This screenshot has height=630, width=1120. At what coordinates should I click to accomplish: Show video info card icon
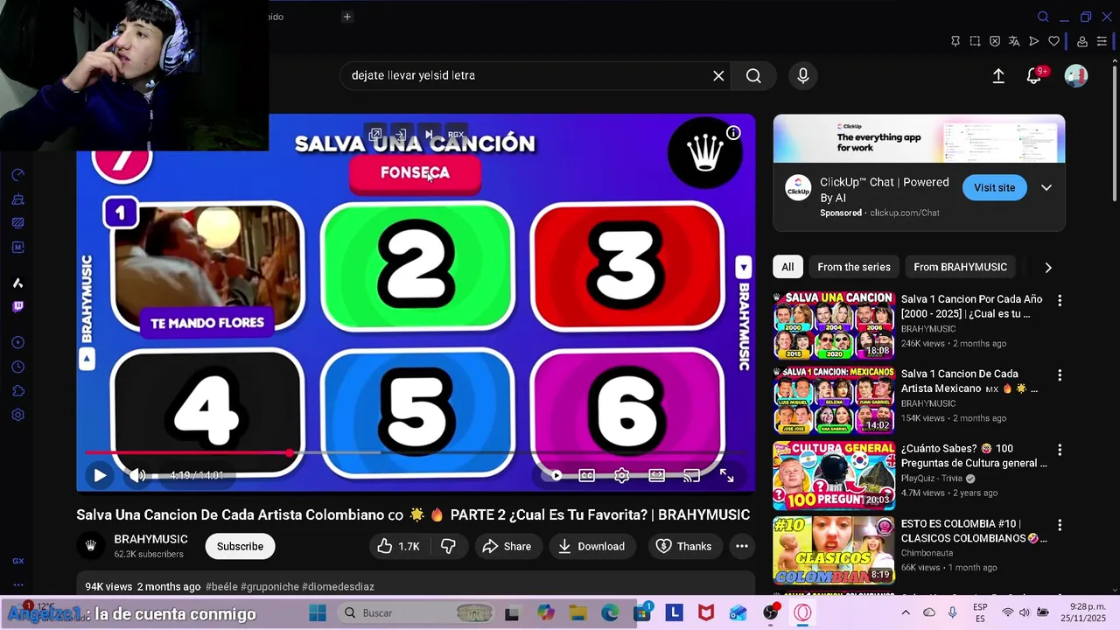733,133
